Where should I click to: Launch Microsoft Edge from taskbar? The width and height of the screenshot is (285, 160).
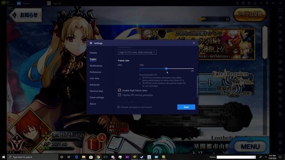pyautogui.click(x=76, y=157)
